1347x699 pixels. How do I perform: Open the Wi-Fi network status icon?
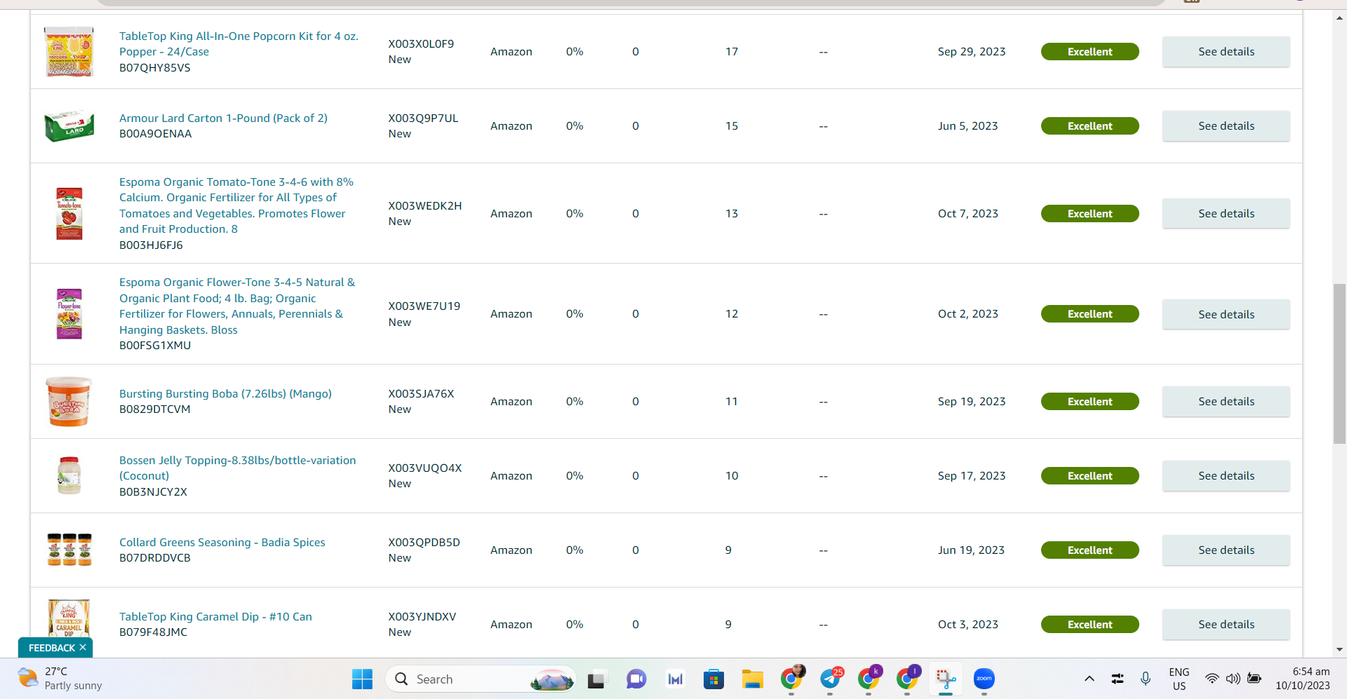click(1212, 679)
